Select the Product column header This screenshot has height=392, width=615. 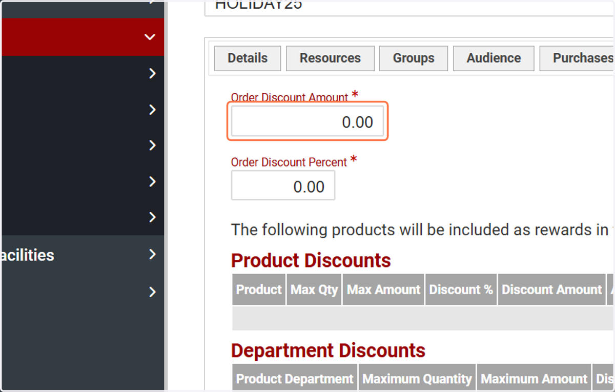(259, 290)
